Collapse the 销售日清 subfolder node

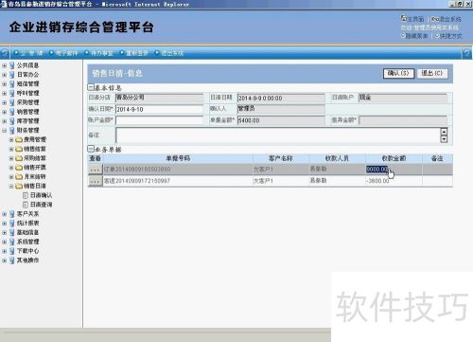click(11, 186)
